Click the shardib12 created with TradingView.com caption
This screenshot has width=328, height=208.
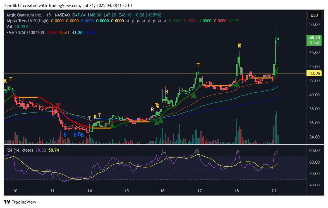(68, 6)
